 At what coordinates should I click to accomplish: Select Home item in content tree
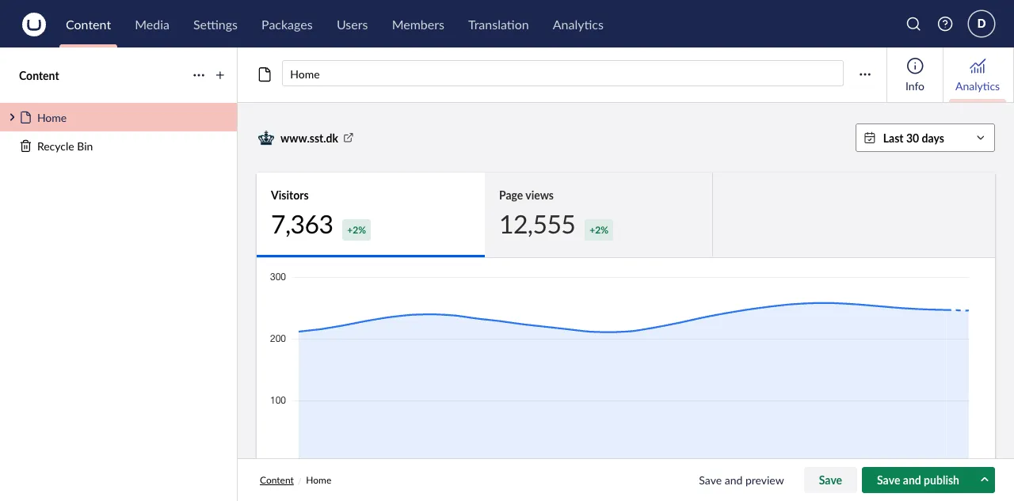(119, 117)
